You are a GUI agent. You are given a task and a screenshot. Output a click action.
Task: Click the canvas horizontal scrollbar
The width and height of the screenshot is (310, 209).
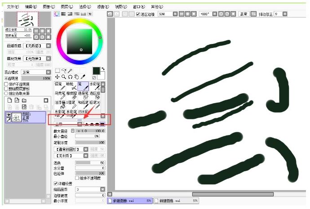coord(233,194)
